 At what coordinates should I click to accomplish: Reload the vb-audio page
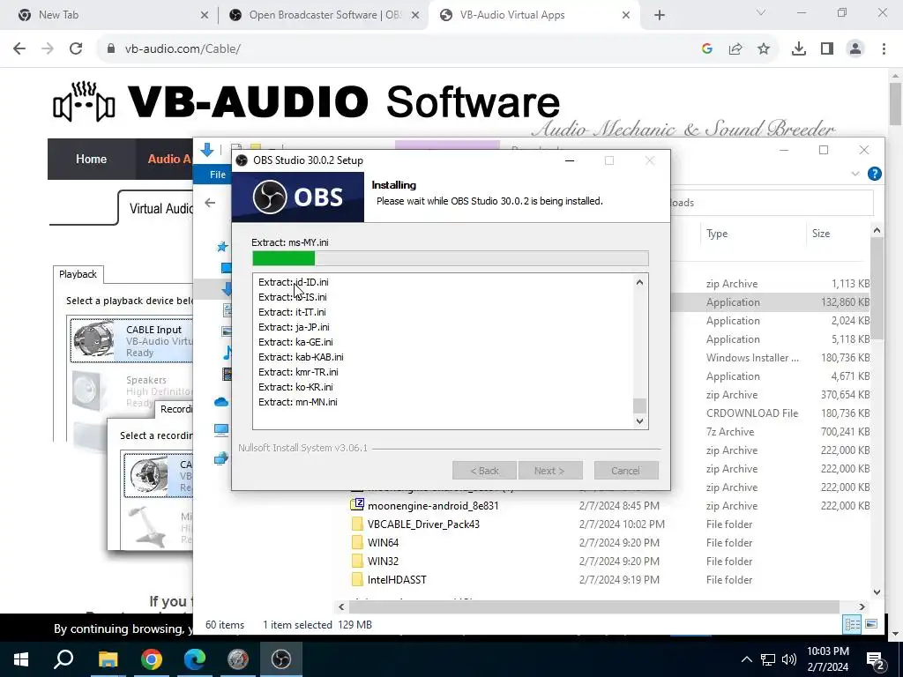[76, 49]
